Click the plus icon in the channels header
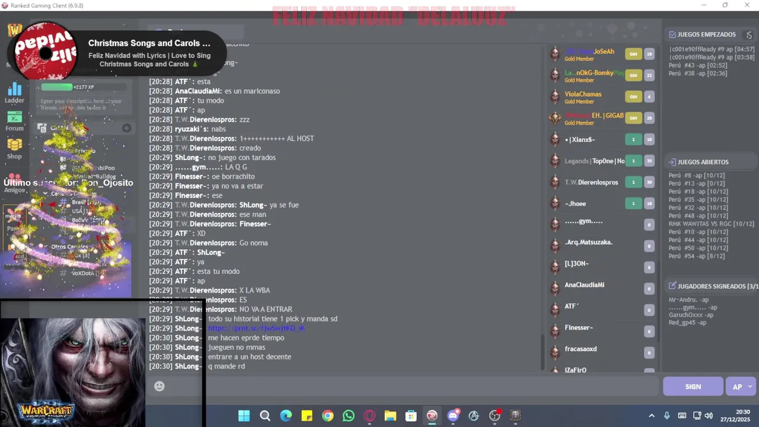 [x=126, y=128]
